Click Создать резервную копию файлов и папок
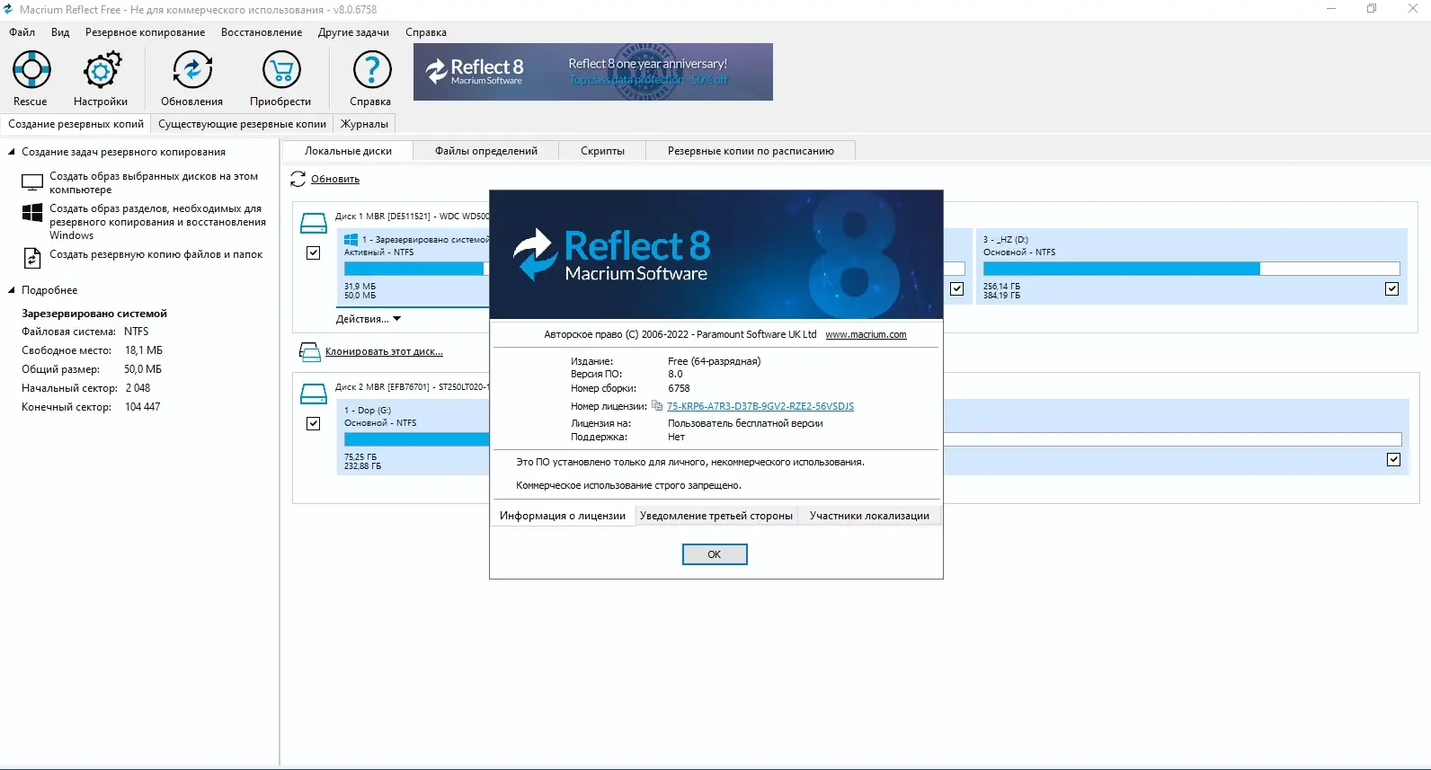The width and height of the screenshot is (1431, 770). pos(156,255)
